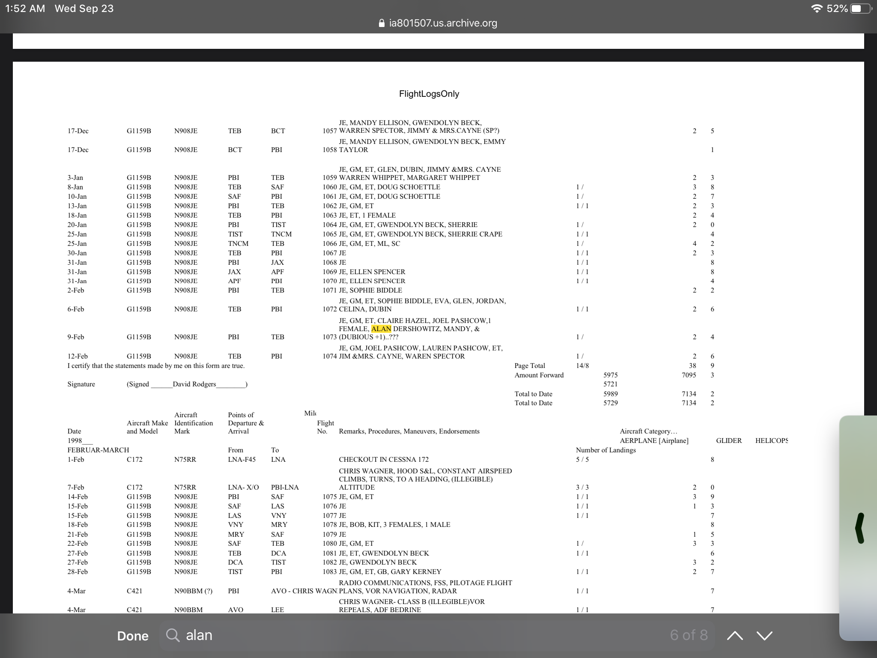Select 'David Rodgers' signature text
This screenshot has width=877, height=658.
[x=194, y=384]
